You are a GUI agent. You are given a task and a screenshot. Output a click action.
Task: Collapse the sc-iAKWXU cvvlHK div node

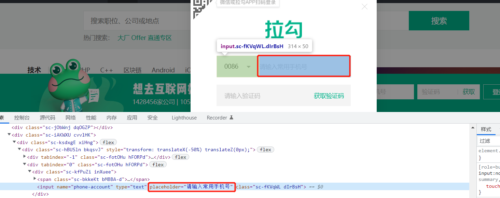coord(9,135)
